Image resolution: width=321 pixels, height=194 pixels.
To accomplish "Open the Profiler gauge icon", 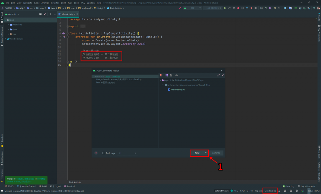I will point(247,8).
